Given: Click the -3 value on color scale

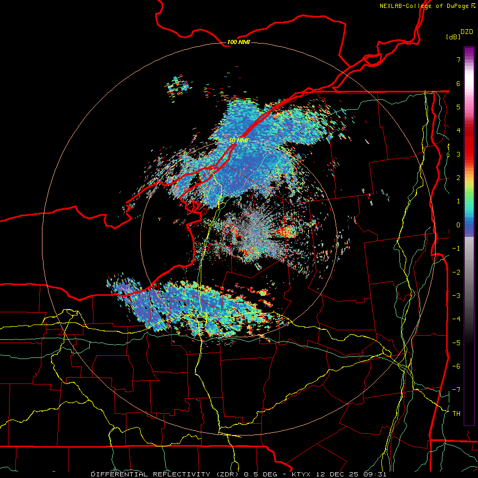Looking at the screenshot, I should pyautogui.click(x=456, y=296).
